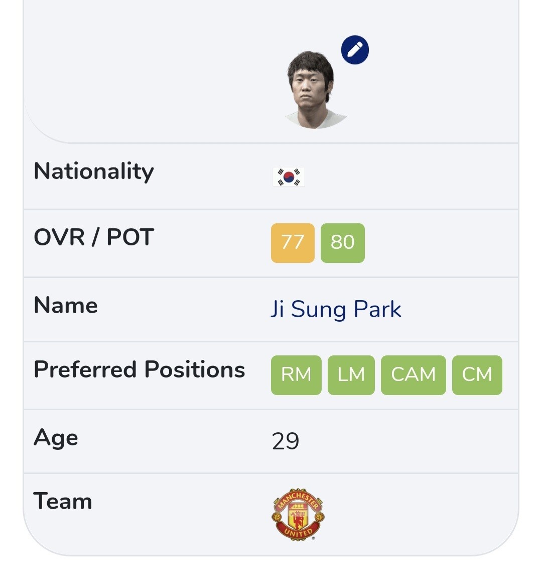Choose the CAM position tag
542x565 pixels.
click(413, 375)
